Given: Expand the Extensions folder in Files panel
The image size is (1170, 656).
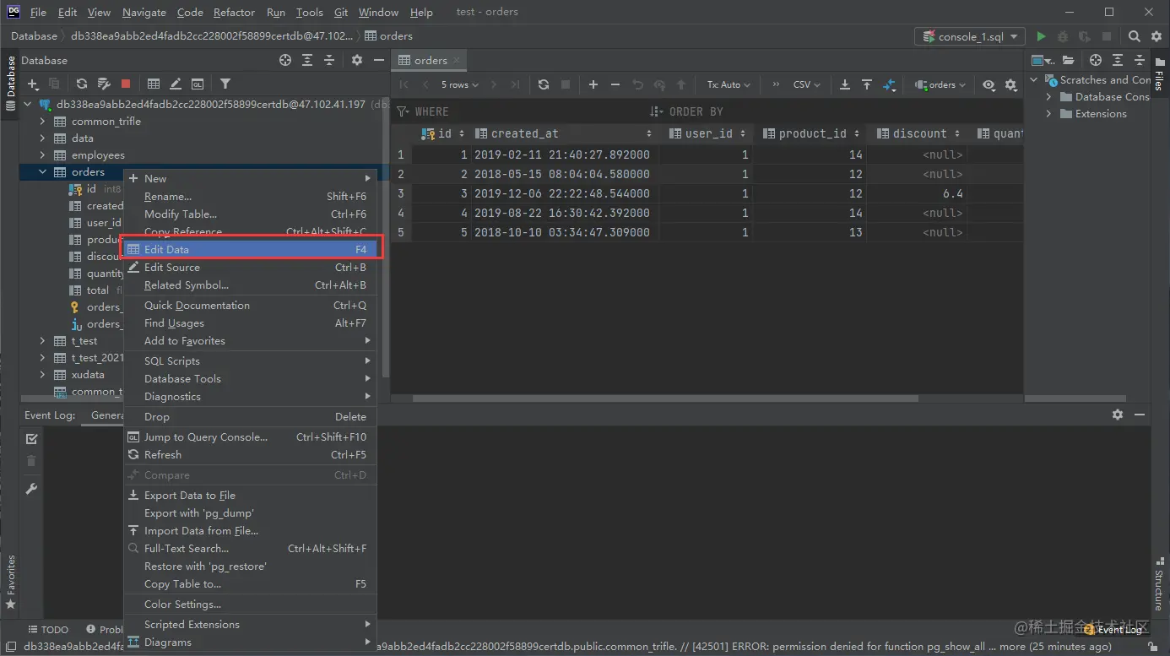Looking at the screenshot, I should pos(1049,114).
